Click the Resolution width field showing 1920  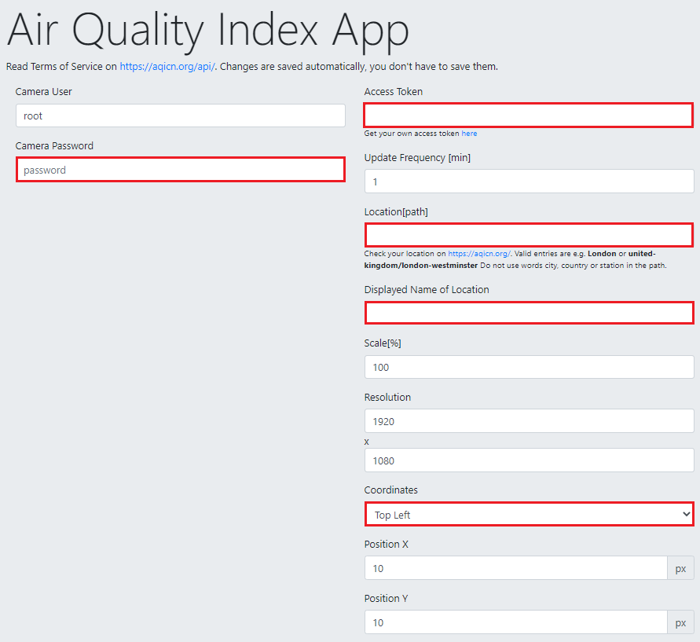click(x=529, y=421)
